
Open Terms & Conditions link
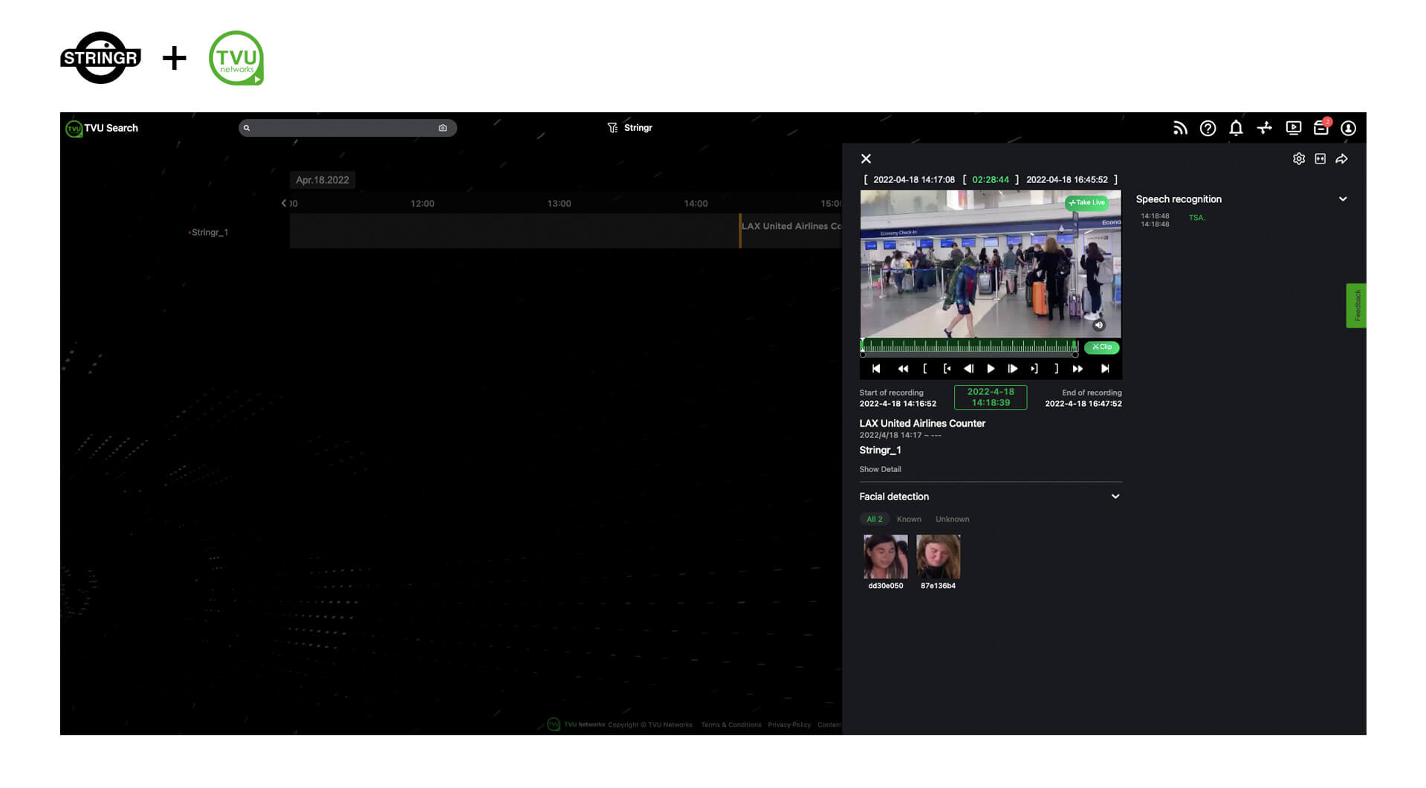731,725
